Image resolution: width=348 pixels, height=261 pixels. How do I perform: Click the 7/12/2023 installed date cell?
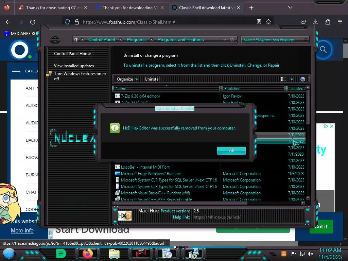coord(296,161)
